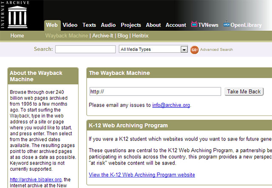Click the Internet Archive temple logo
Screen dimensions: 272x188
(x=17, y=17)
